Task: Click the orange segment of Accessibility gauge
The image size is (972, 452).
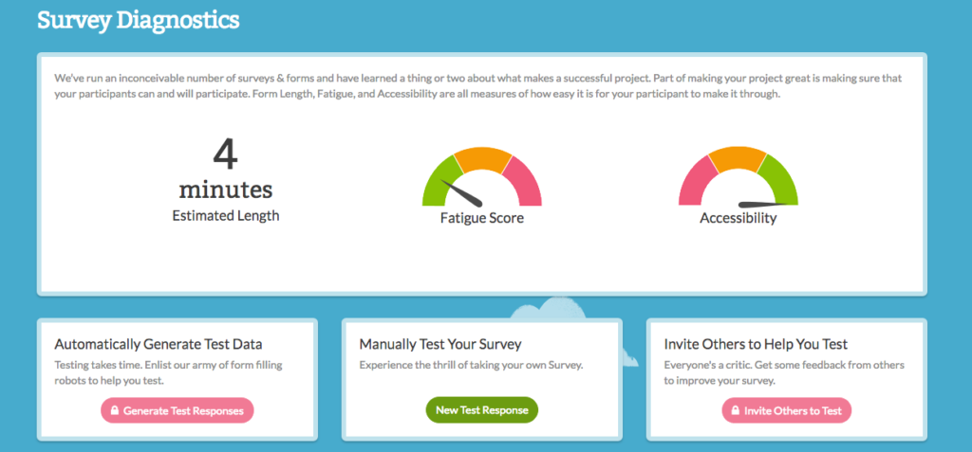Action: coord(738,158)
